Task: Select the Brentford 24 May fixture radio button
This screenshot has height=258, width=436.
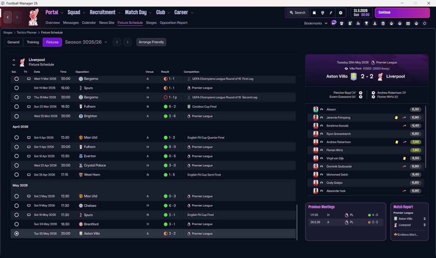Action: (16, 224)
